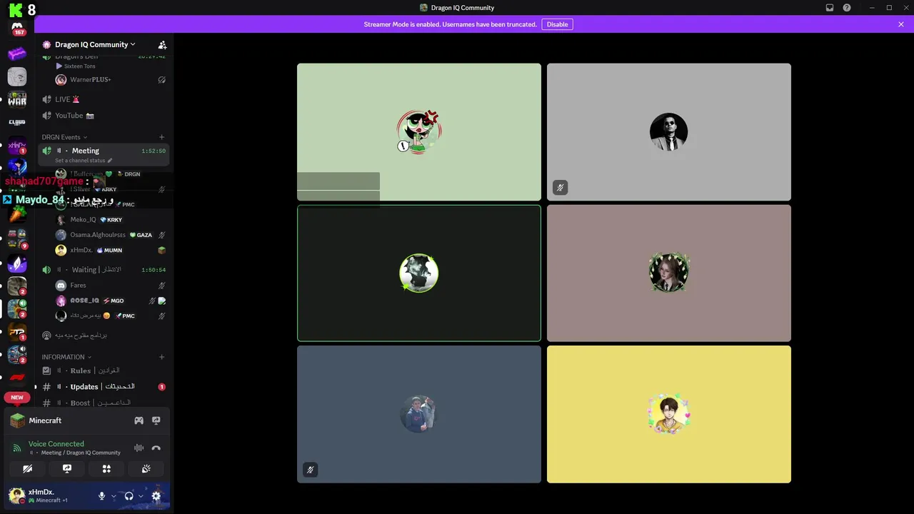Open the purple brick server icon

17,54
